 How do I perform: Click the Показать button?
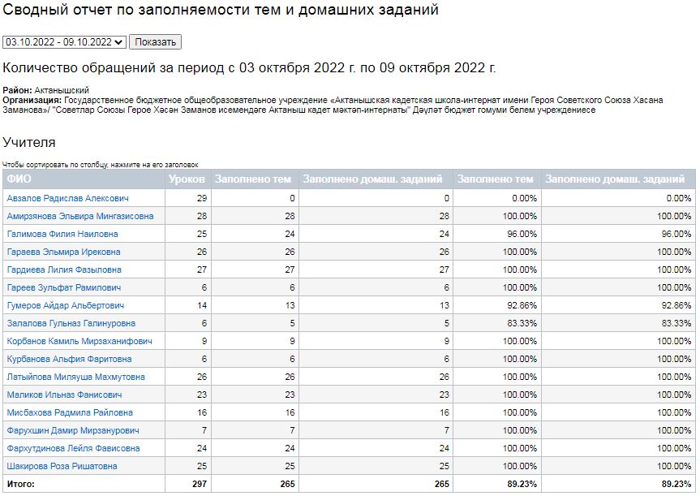tap(155, 42)
